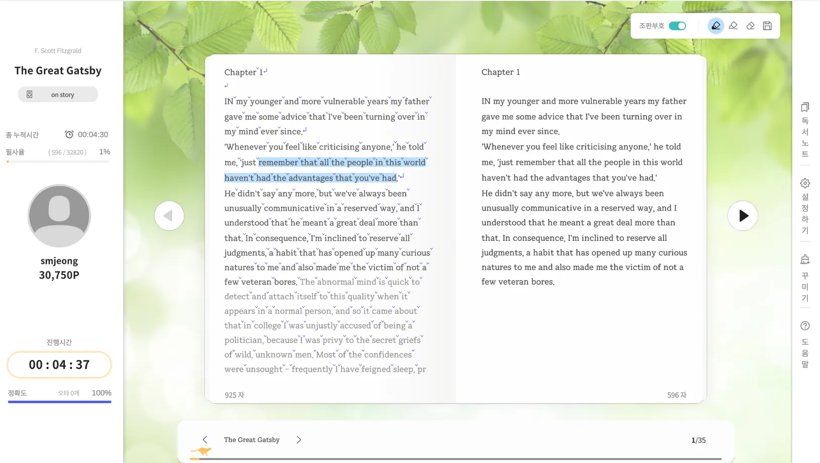Screen dimensions: 820x463
Task: Click the next book chevron beside The Great Gatsby
Action: (299, 440)
